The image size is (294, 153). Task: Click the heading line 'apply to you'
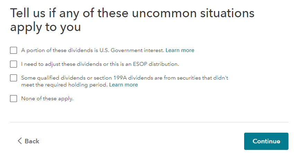(x=45, y=27)
